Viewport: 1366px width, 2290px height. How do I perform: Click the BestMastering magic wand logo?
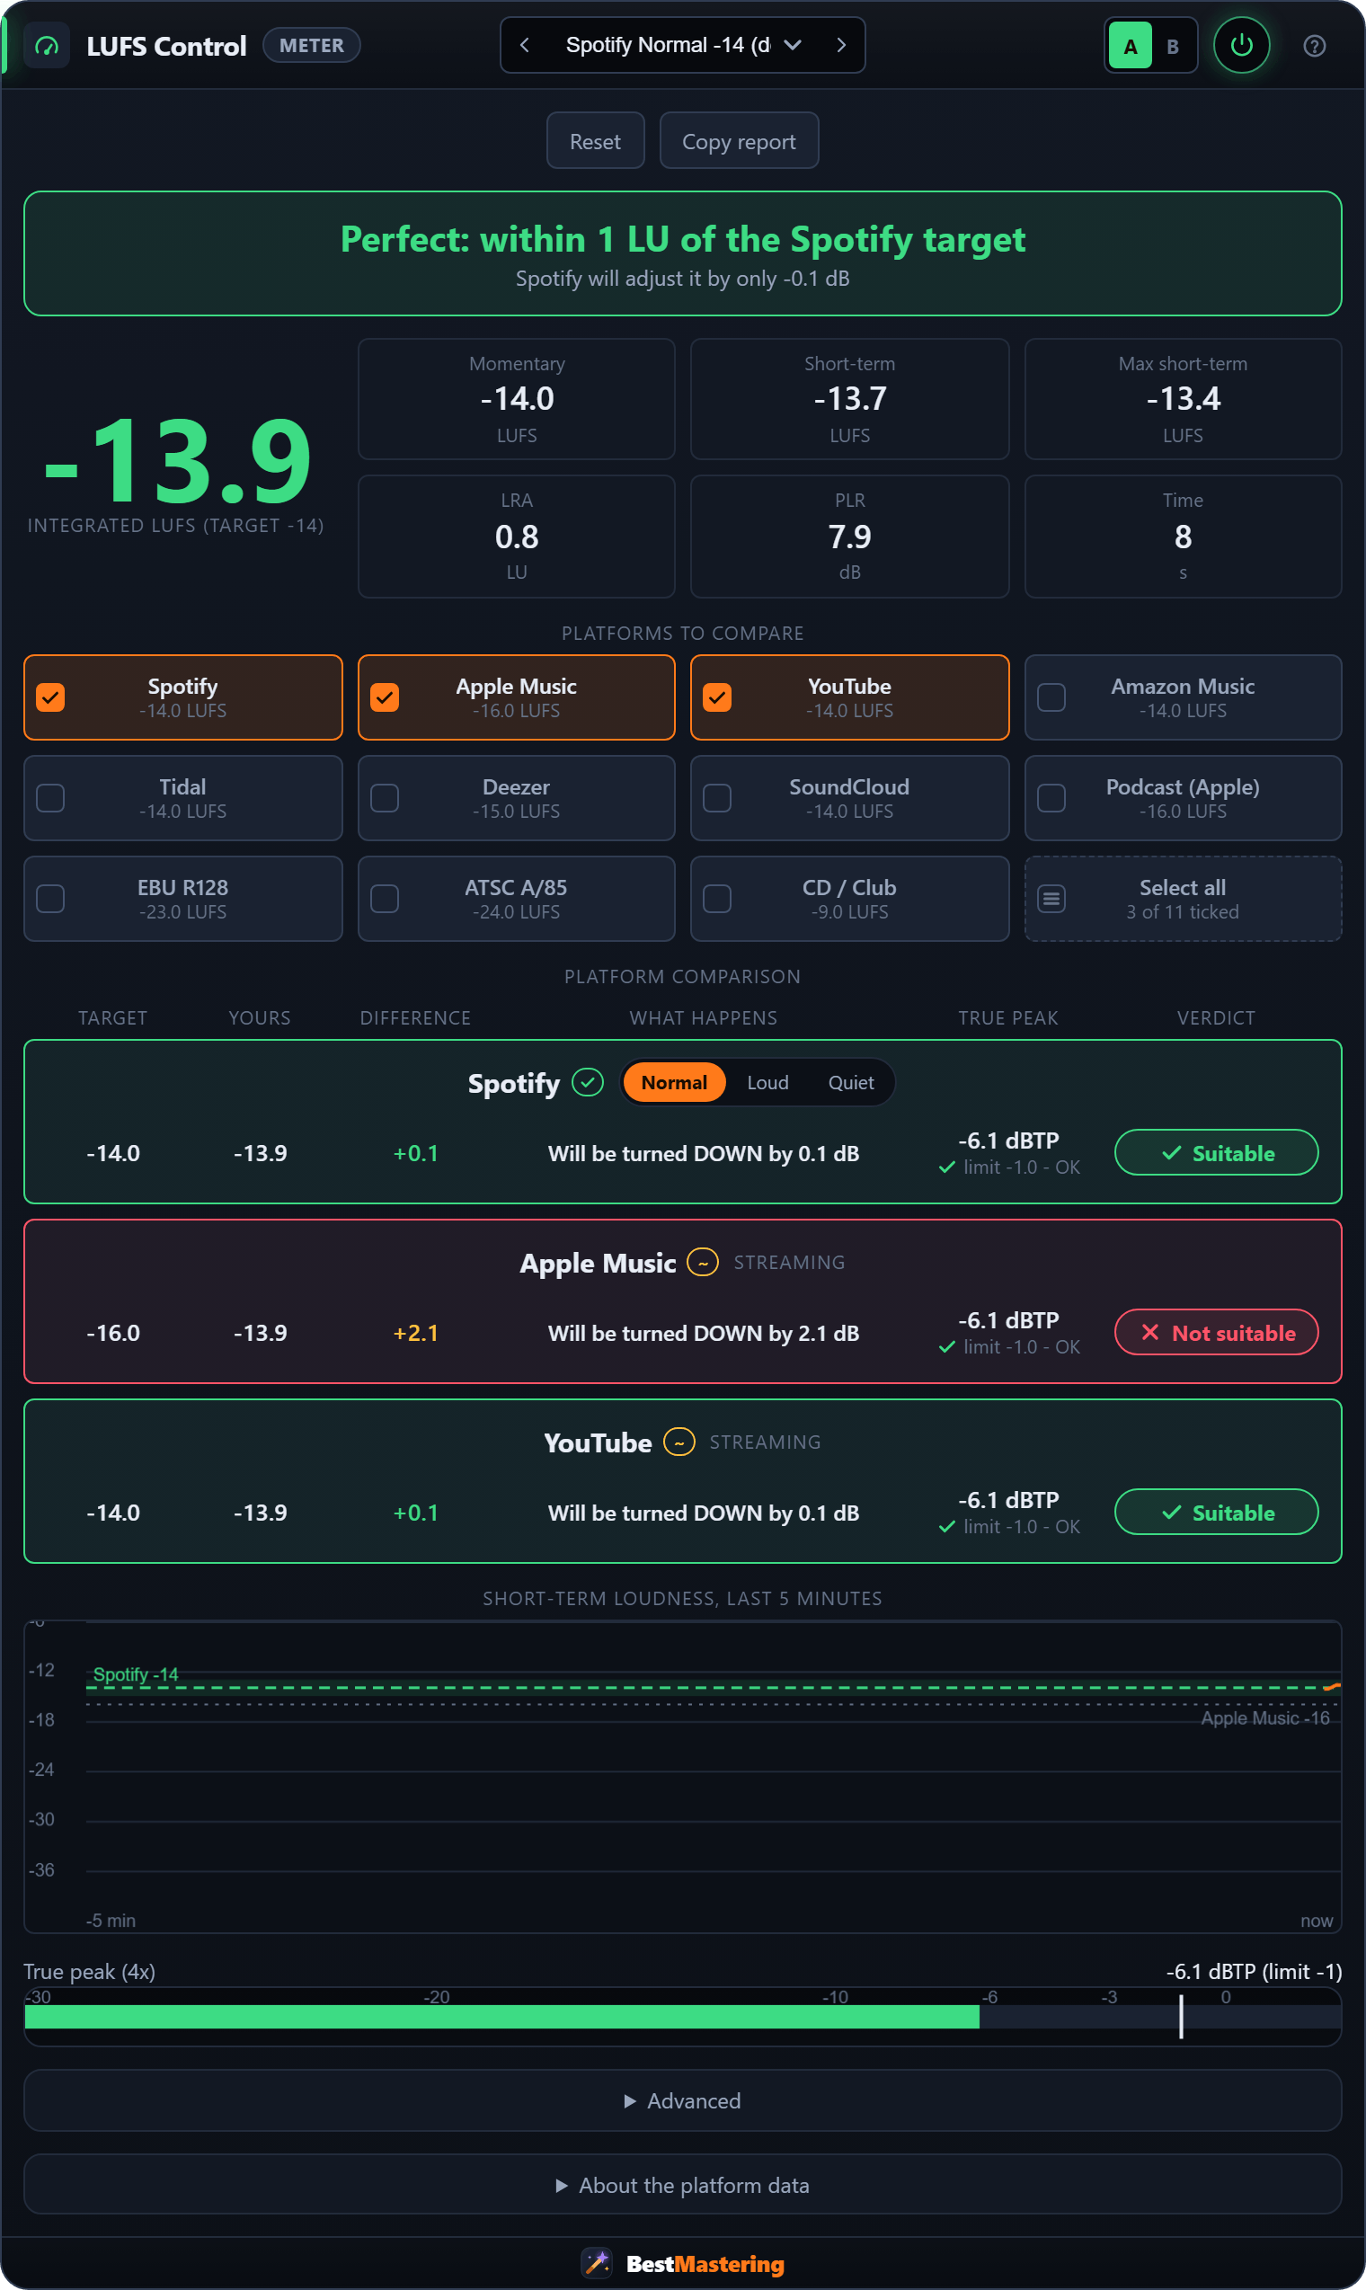(597, 2262)
